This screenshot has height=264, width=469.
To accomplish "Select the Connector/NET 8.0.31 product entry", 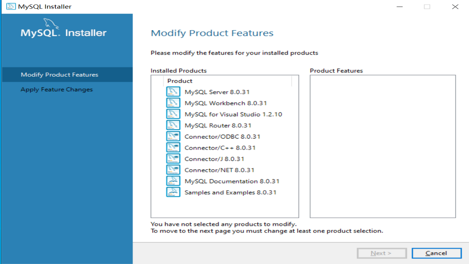I will coord(220,169).
